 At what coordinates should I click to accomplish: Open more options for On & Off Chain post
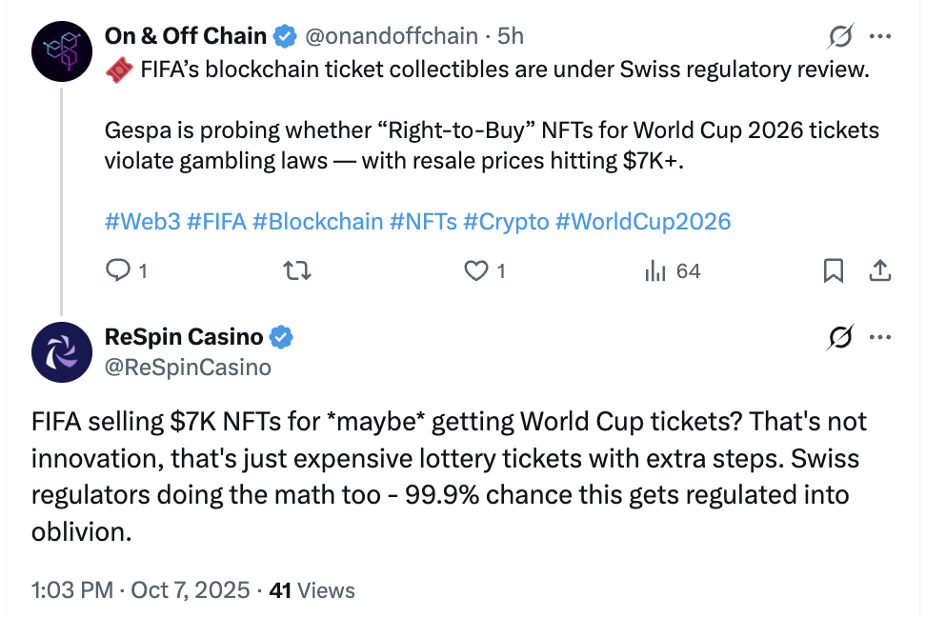[x=881, y=37]
